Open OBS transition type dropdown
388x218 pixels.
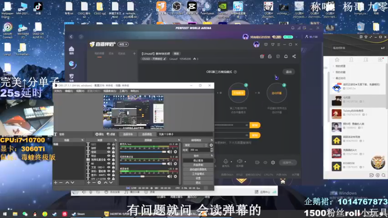196,145
